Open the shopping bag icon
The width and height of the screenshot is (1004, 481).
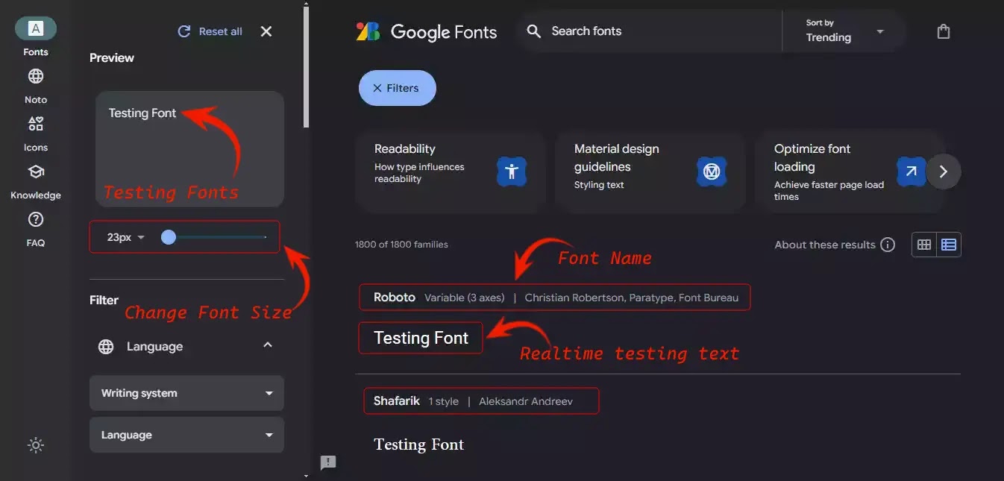(x=944, y=31)
